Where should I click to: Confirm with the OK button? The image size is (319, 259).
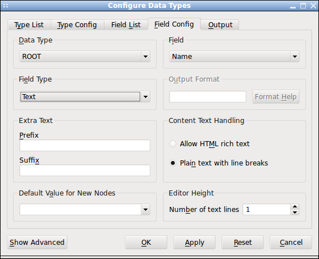coord(146,243)
